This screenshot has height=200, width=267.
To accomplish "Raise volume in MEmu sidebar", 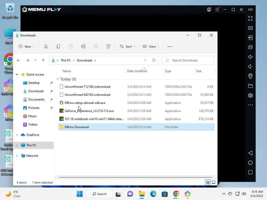I will click(250, 57).
